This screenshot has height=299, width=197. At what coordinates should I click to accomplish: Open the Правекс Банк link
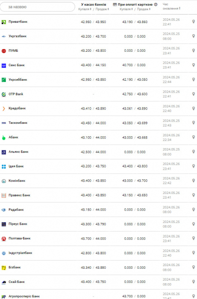coord(19,195)
